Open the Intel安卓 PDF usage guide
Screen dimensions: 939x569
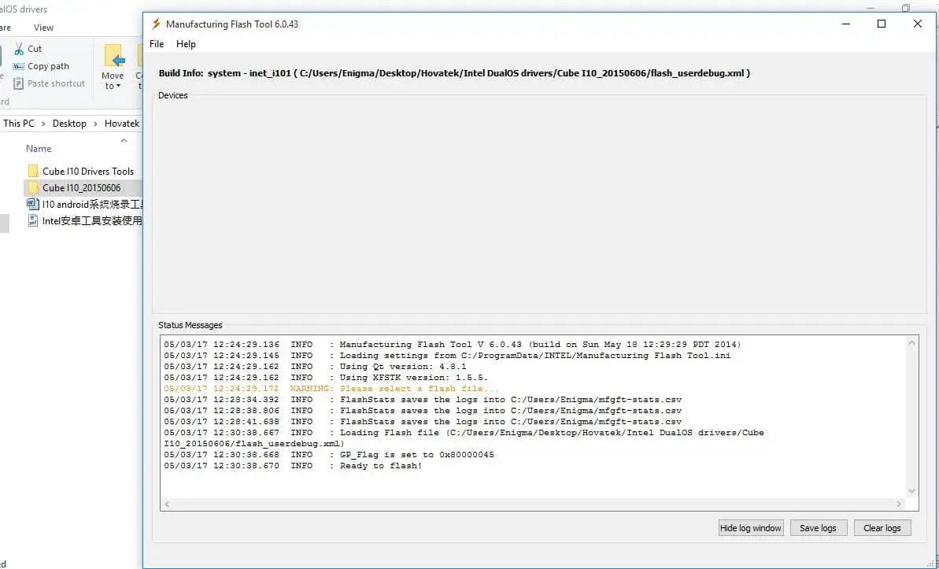pyautogui.click(x=87, y=220)
